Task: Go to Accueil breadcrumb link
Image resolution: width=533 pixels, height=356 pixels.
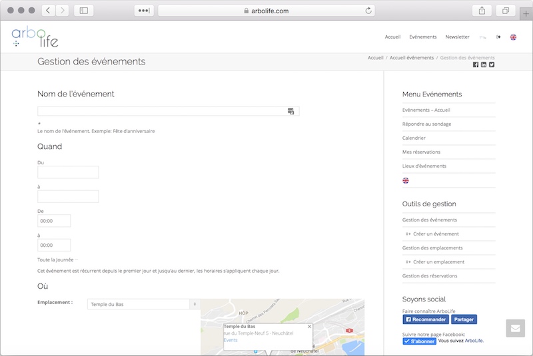Action: (x=375, y=58)
